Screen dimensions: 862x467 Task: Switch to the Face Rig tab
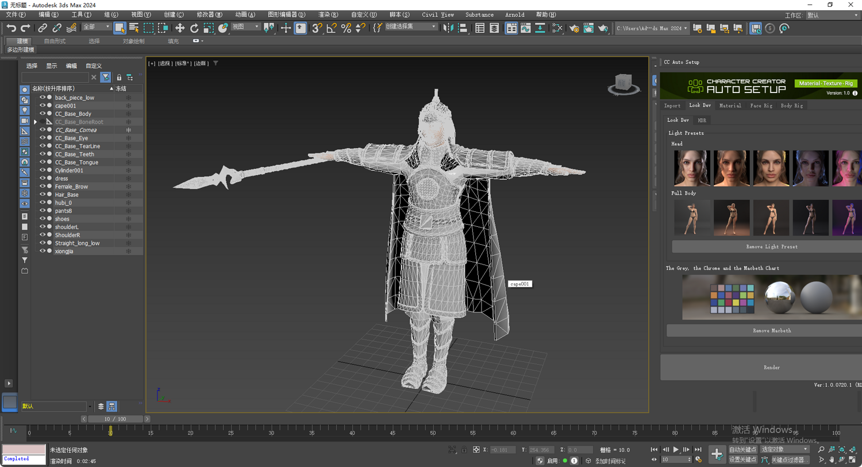761,106
